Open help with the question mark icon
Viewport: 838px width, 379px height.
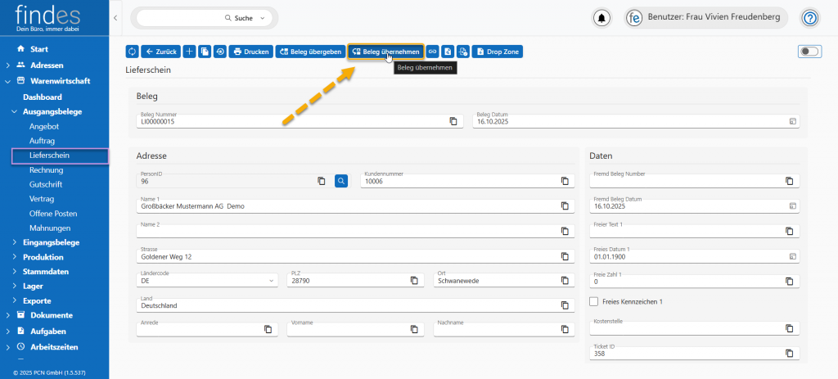tap(809, 17)
